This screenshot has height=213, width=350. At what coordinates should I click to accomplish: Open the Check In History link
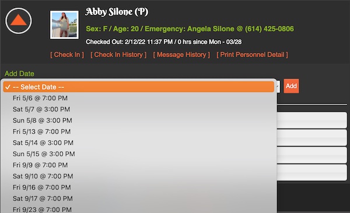point(118,55)
